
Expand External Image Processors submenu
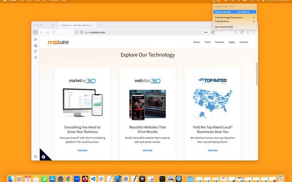pos(235,17)
